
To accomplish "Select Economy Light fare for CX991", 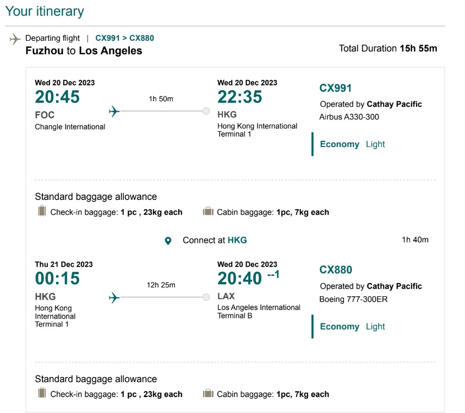I will (352, 144).
